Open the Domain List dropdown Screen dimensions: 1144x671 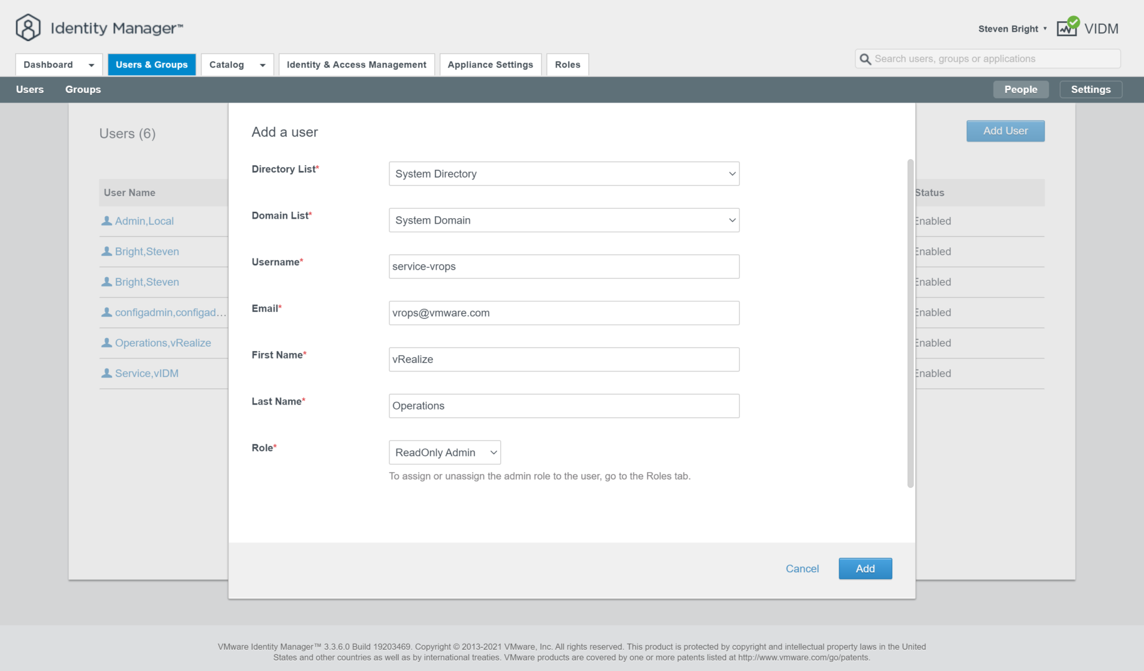tap(564, 221)
